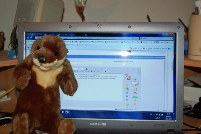Click the font color A icon in editor
Image resolution: width=201 pixels, height=134 pixels.
[x=87, y=69]
